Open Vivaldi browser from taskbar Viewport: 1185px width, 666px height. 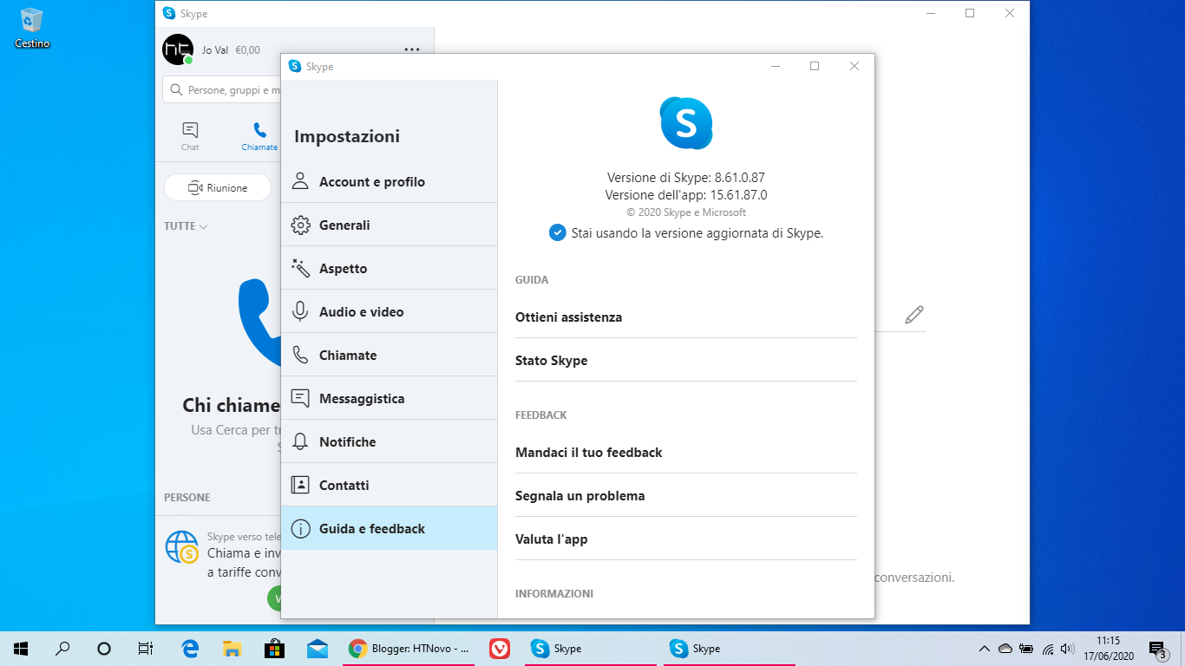(500, 648)
